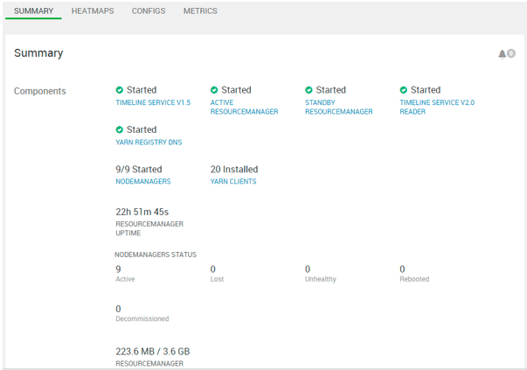Click the Decommissioned nodemanagers count
This screenshot has width=527, height=370.
point(118,309)
